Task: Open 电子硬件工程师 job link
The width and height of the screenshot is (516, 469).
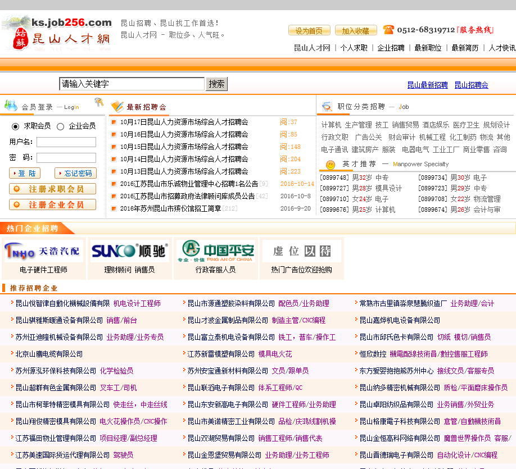Action: 43,270
